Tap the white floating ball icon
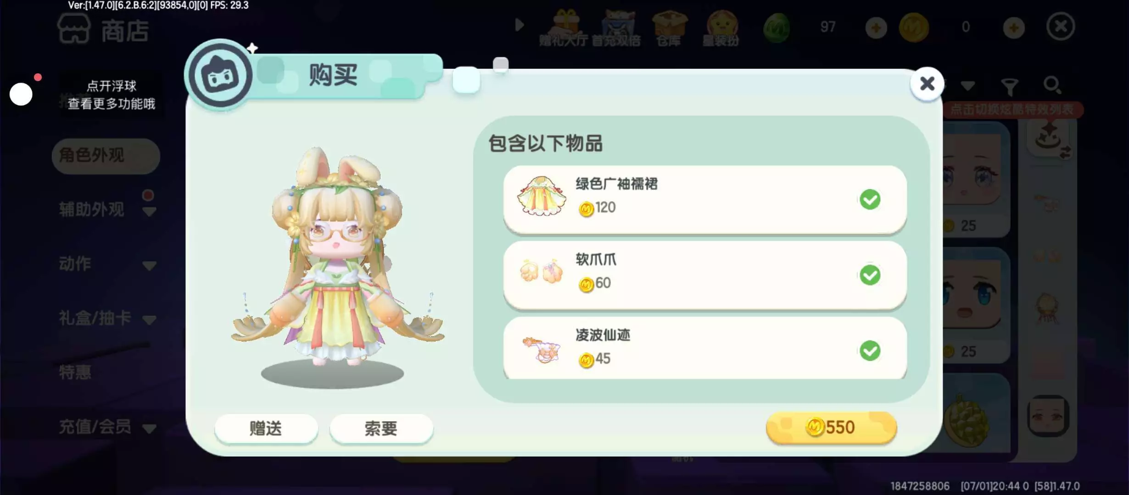The height and width of the screenshot is (495, 1129). click(x=21, y=94)
